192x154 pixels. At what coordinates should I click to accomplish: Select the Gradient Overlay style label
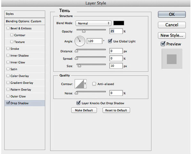click(22, 83)
